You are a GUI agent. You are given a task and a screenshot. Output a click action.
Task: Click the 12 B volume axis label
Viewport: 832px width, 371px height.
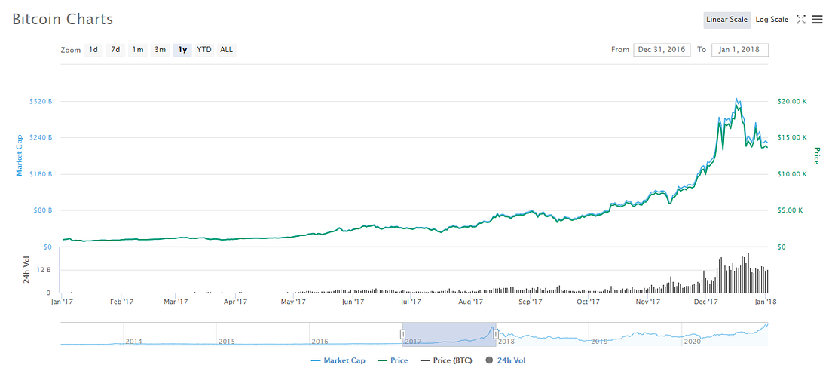click(x=44, y=270)
